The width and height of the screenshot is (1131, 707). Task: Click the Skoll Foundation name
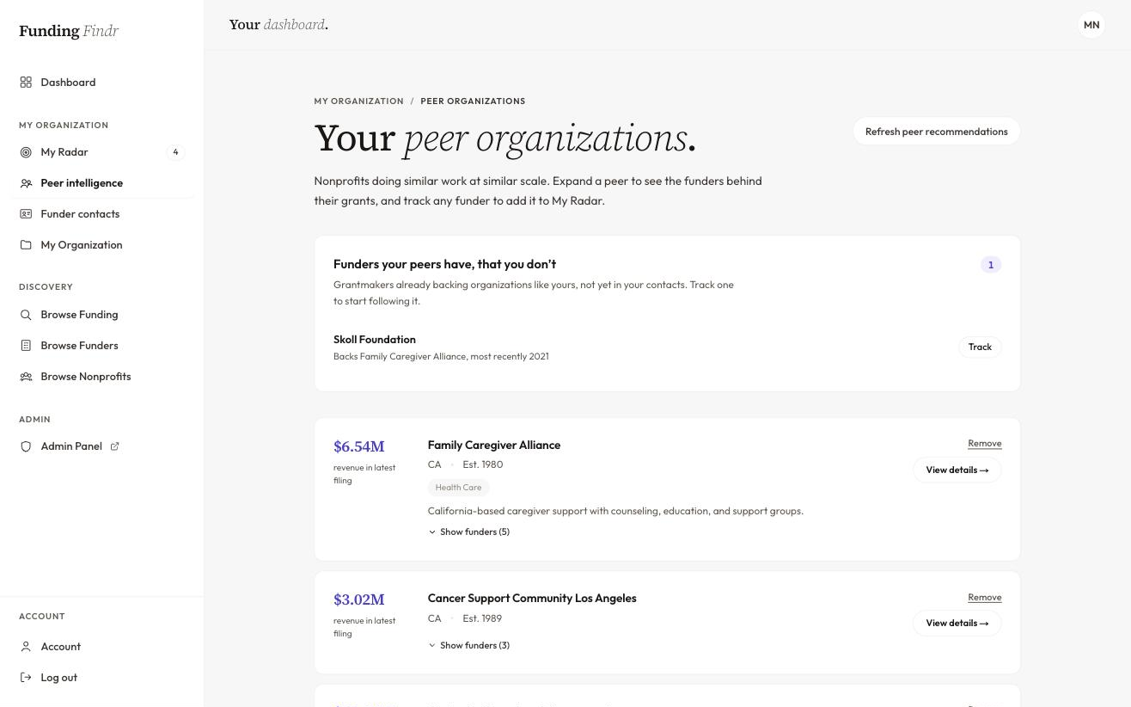click(375, 340)
